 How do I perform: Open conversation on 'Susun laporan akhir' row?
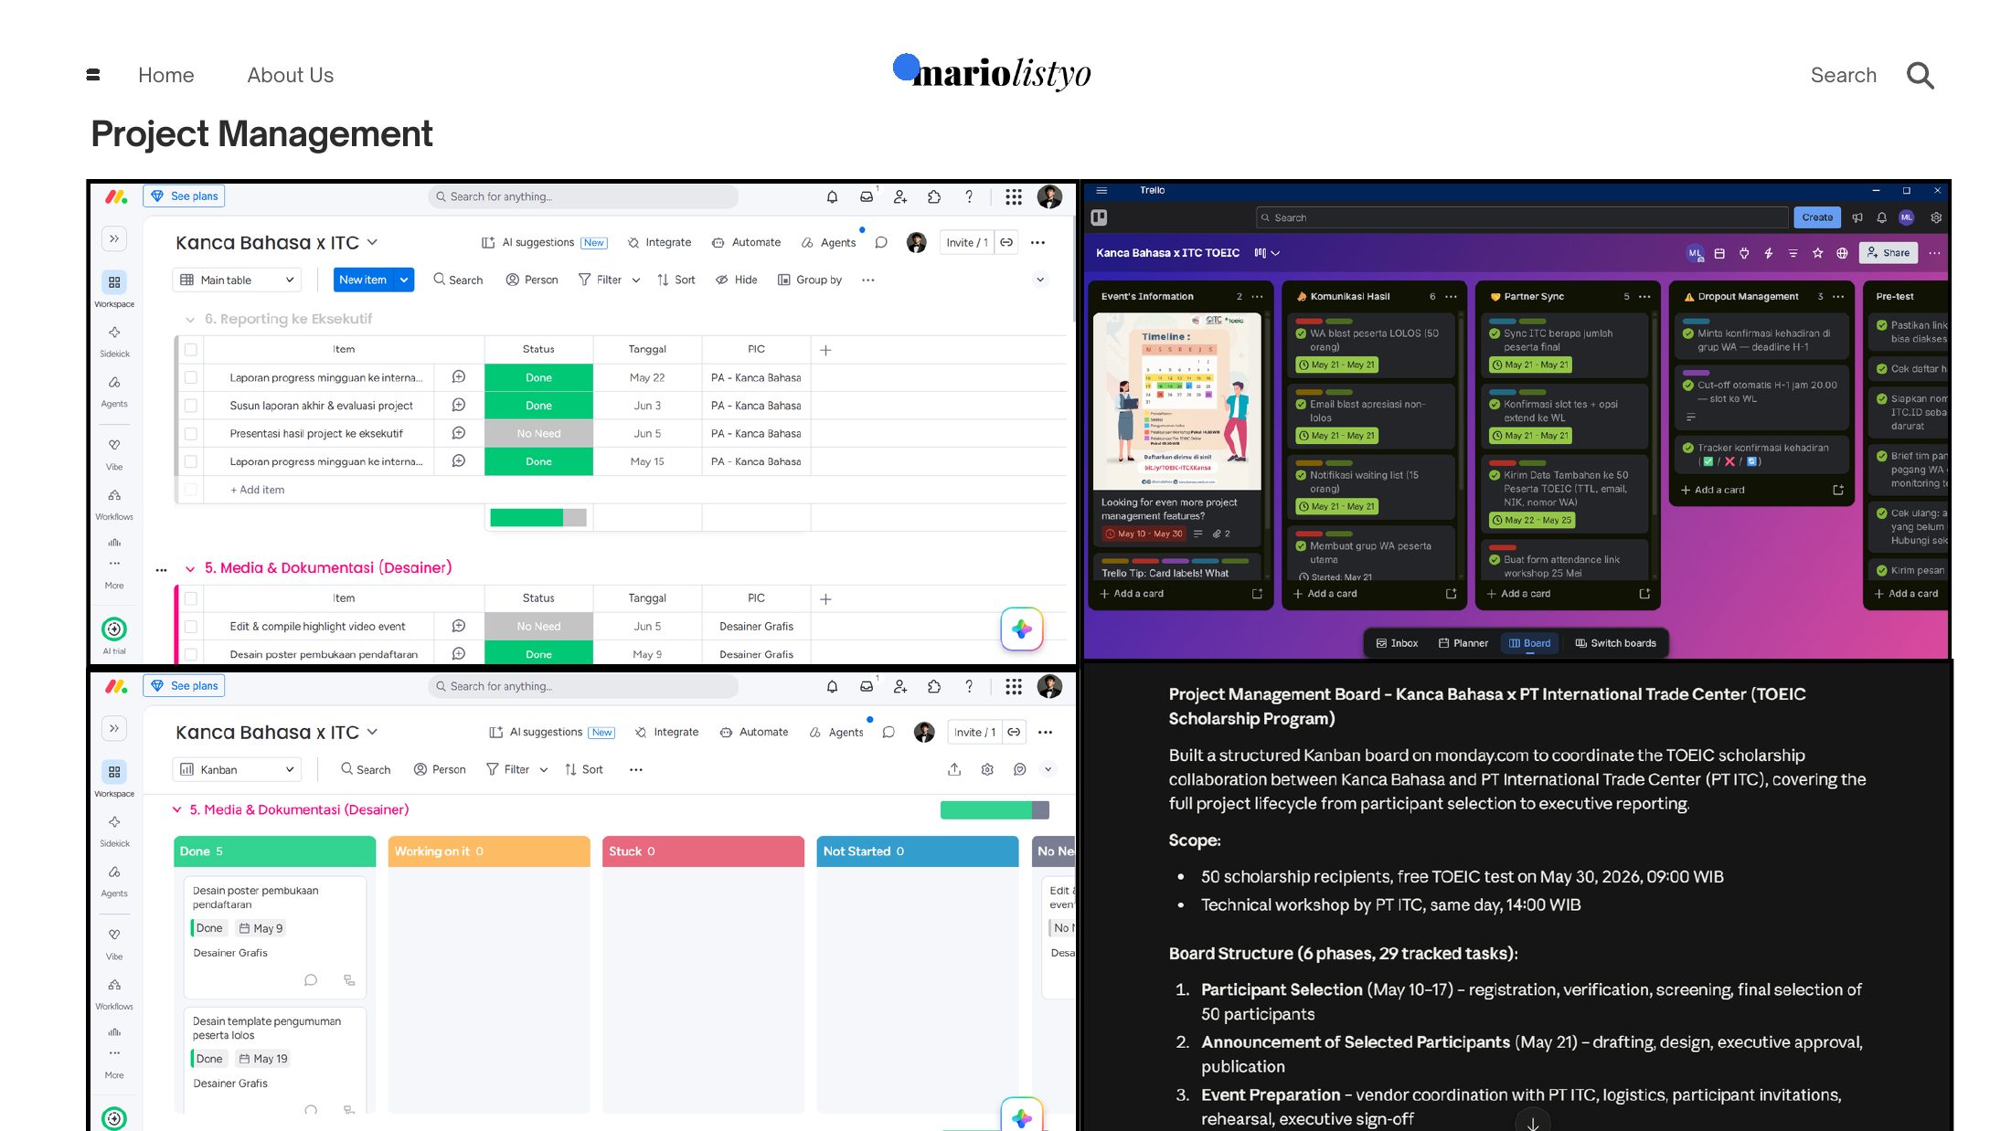pyautogui.click(x=459, y=405)
